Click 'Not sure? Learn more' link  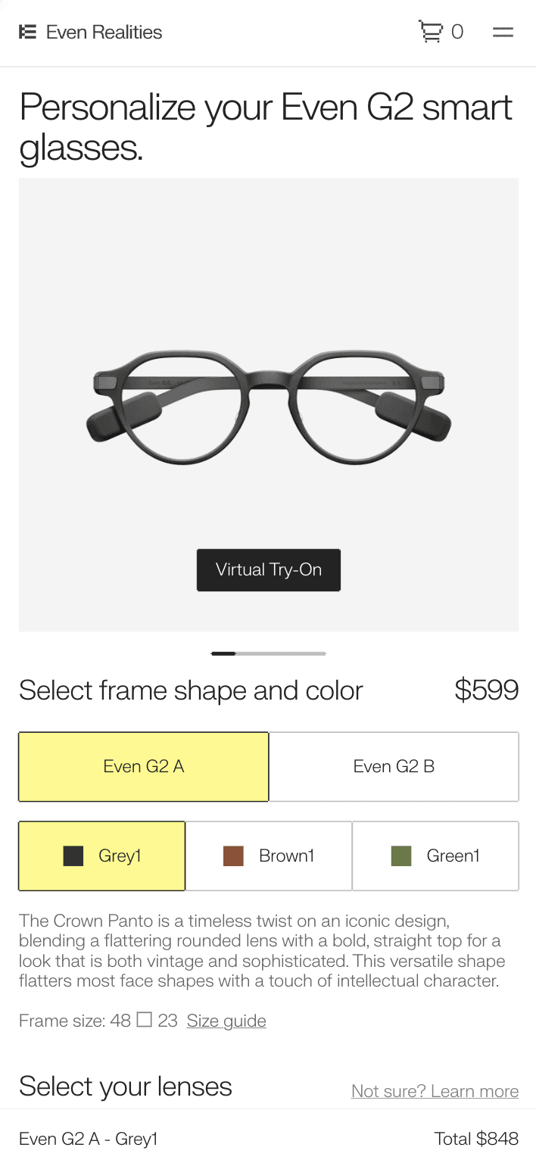coord(435,1091)
